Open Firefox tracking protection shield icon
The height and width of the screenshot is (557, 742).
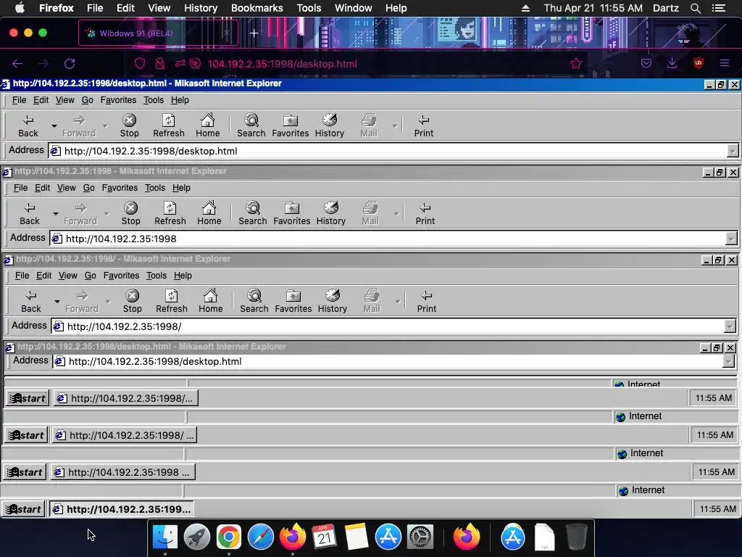click(x=140, y=64)
